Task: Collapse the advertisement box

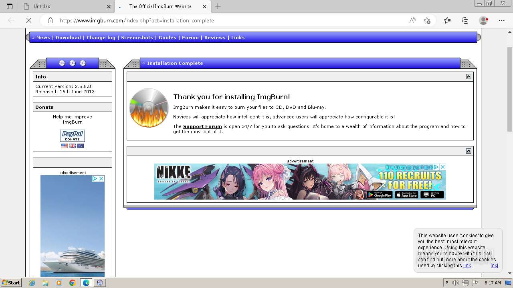Action: [x=469, y=151]
